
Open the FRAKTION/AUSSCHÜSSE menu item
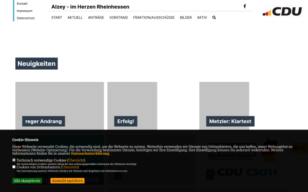coord(154,17)
